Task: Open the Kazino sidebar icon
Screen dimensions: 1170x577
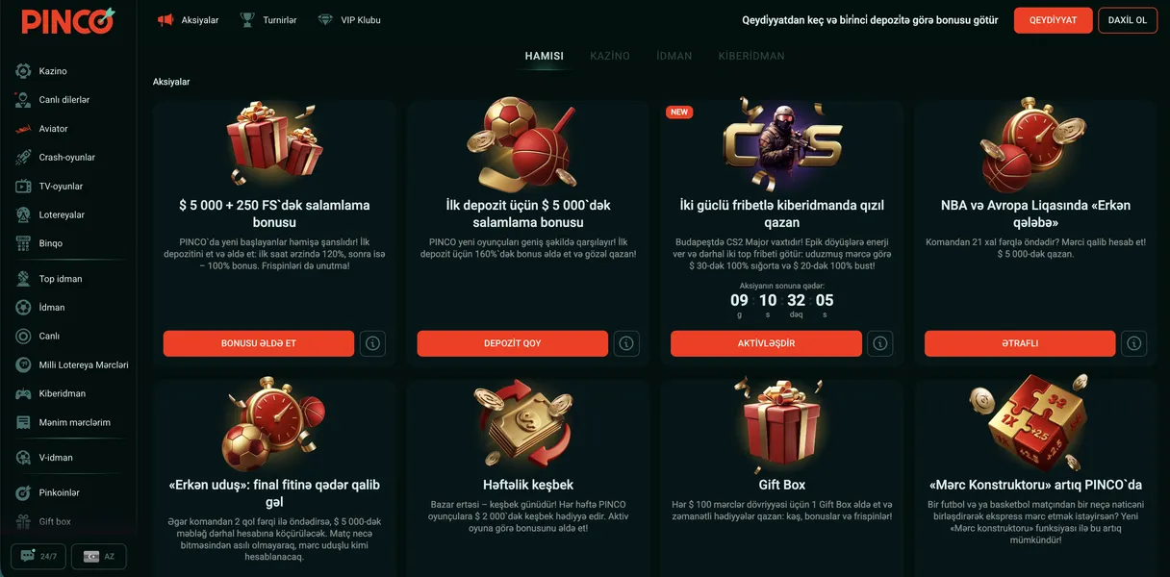Action: click(23, 71)
